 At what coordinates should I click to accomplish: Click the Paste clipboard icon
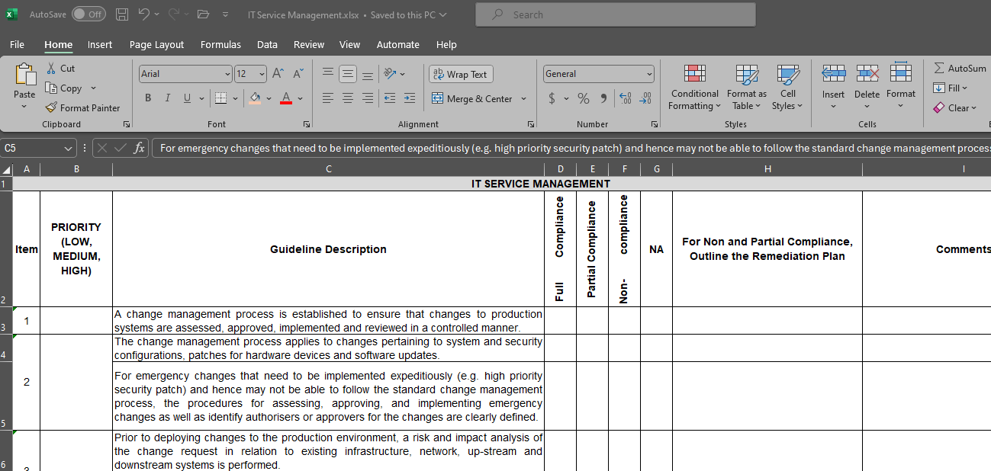click(24, 75)
